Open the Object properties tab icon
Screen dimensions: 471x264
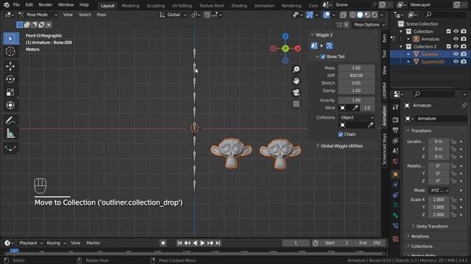click(x=396, y=175)
